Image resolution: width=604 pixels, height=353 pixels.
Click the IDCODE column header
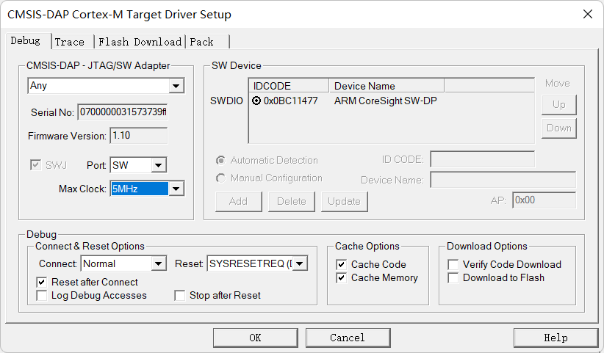pyautogui.click(x=290, y=86)
